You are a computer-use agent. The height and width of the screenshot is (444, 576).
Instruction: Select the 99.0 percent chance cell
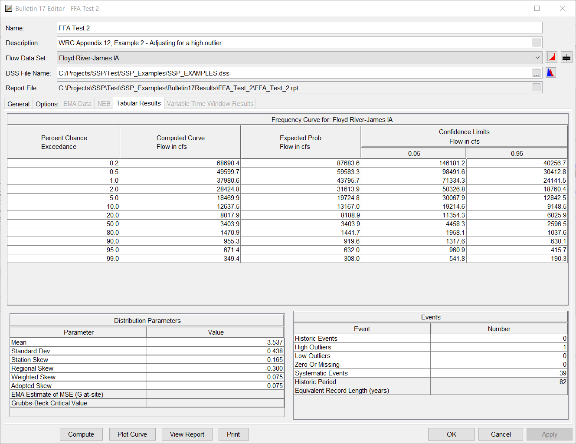(64, 259)
